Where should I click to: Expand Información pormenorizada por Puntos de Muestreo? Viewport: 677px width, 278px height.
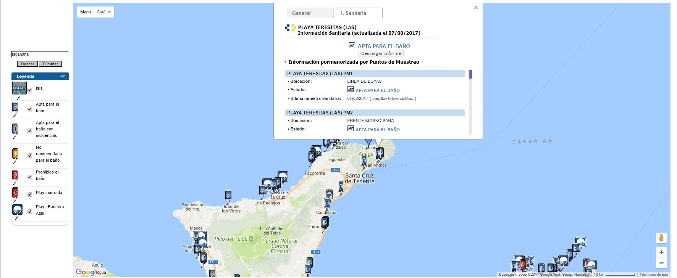[354, 62]
